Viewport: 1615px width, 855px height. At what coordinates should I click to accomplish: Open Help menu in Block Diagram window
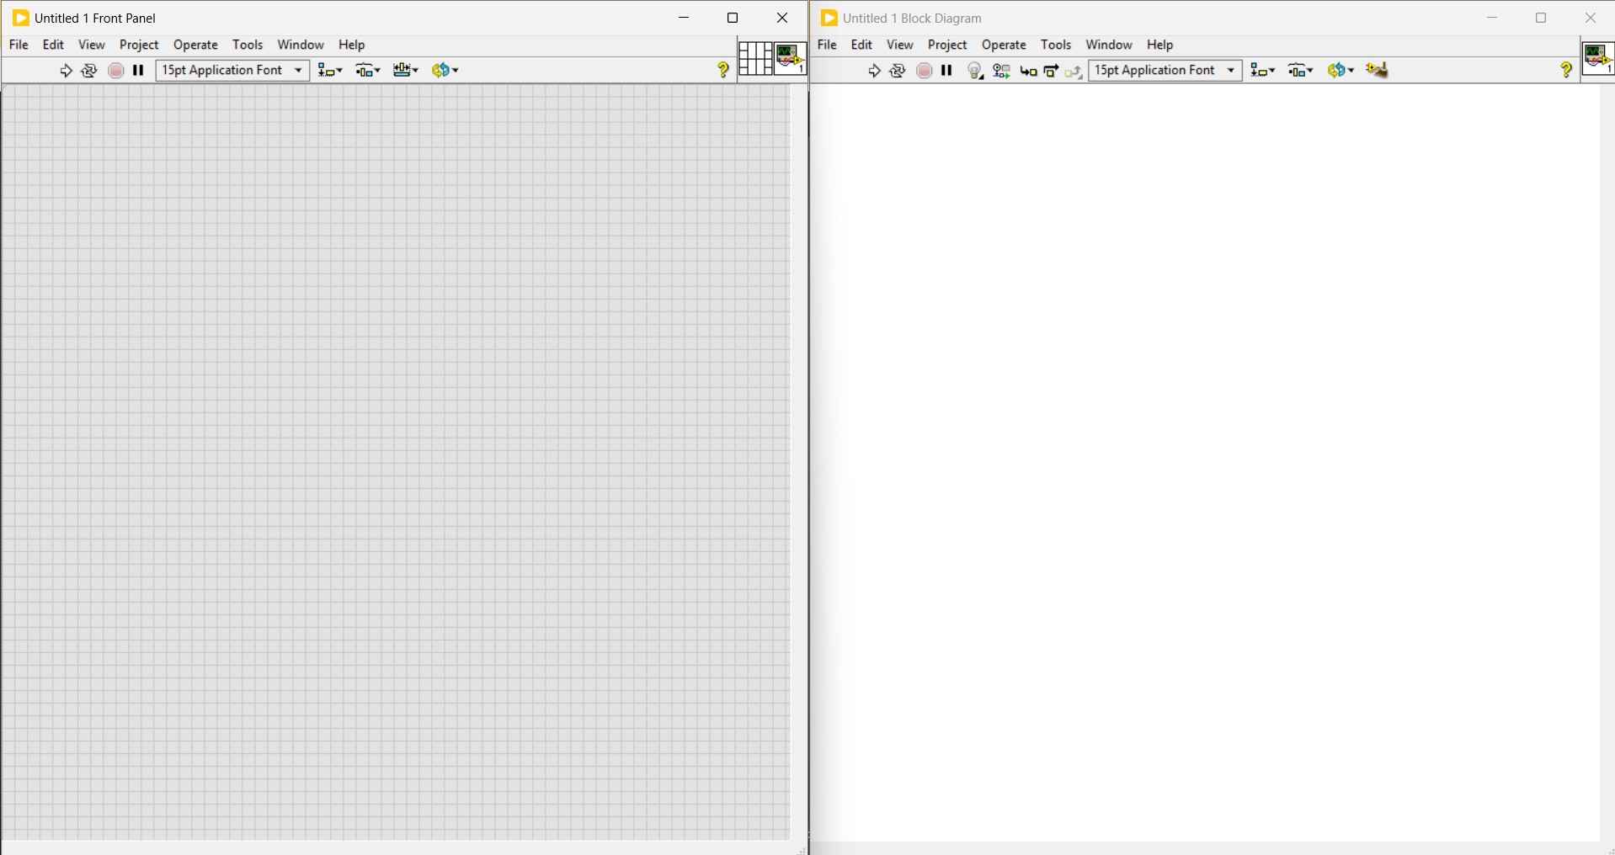tap(1160, 45)
